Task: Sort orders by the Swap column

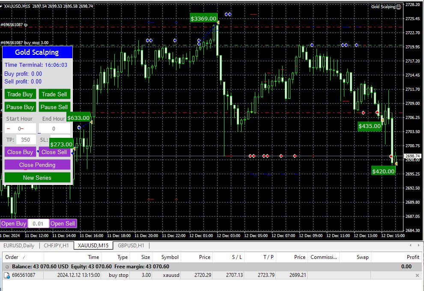Action: point(355,257)
